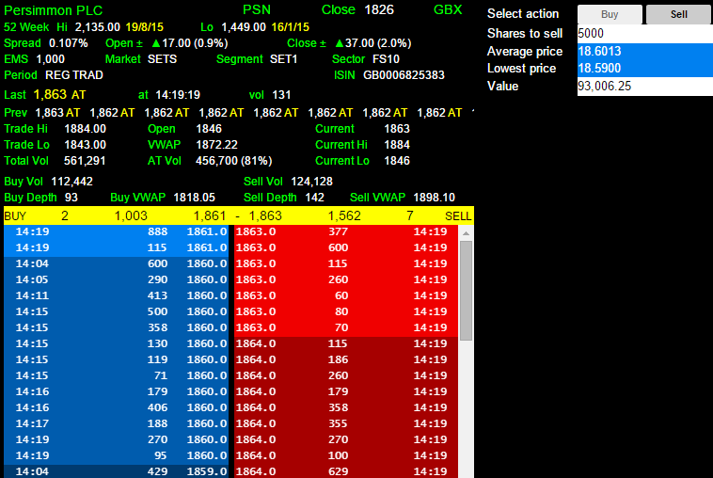713x478 pixels.
Task: Select the buy order of 406 at 1860.0
Action: pyautogui.click(x=116, y=407)
